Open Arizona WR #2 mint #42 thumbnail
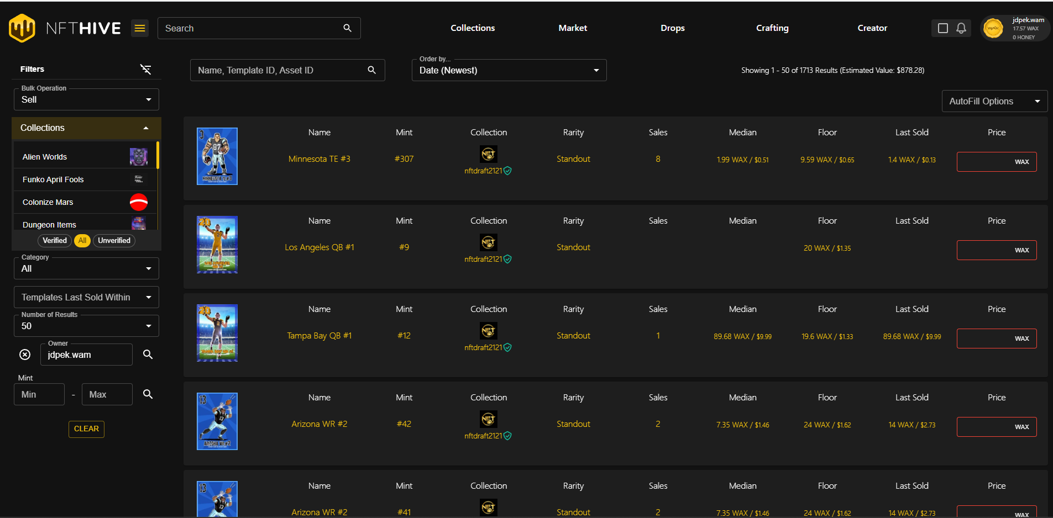1053x518 pixels. 217,421
